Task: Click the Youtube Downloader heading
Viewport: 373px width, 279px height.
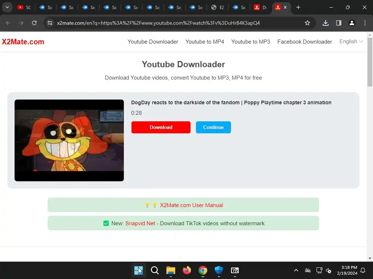Action: (184, 64)
